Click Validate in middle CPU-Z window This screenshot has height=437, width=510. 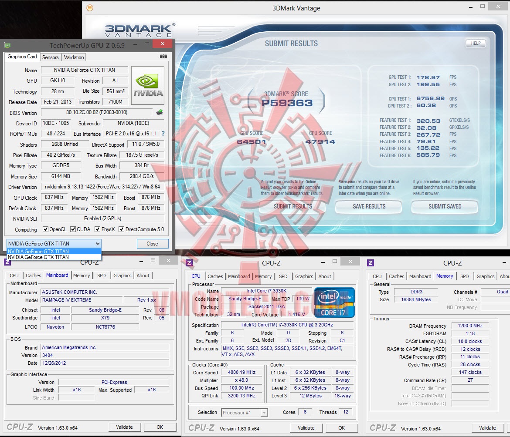click(306, 428)
